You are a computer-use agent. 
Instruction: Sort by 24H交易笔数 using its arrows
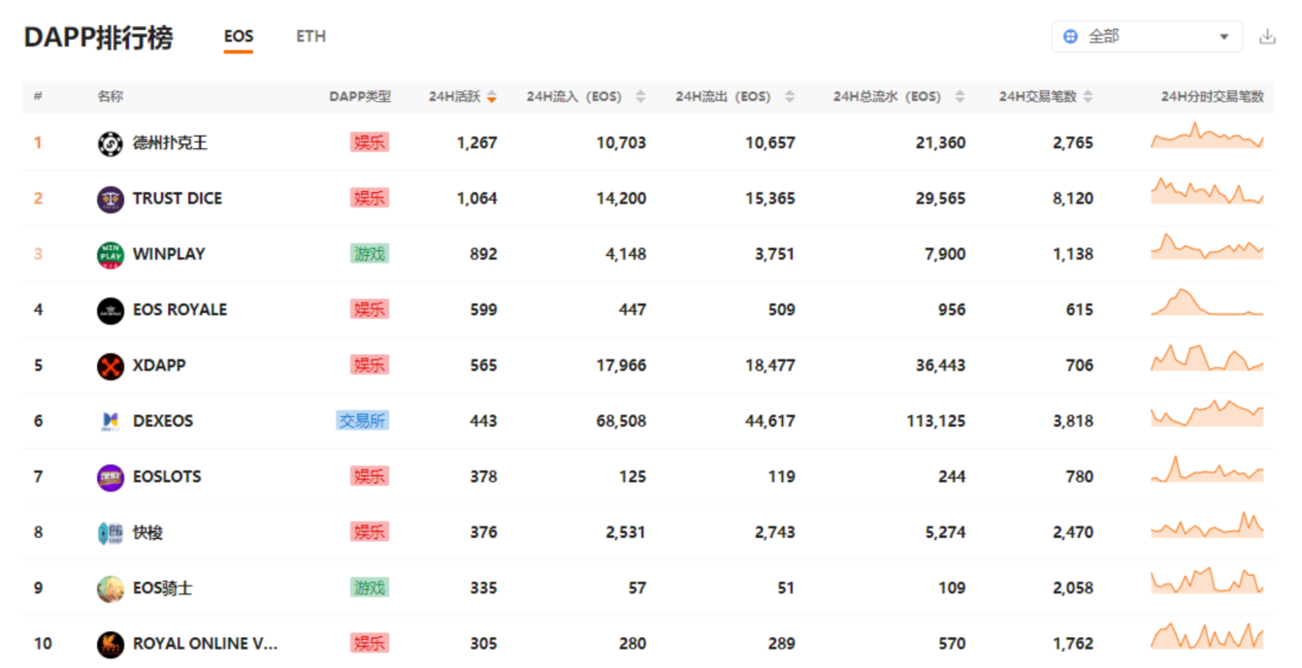pos(1089,97)
